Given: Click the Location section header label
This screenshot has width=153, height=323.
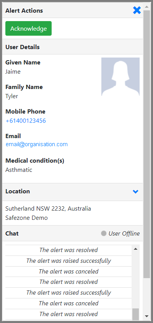Looking at the screenshot, I should [x=18, y=191].
